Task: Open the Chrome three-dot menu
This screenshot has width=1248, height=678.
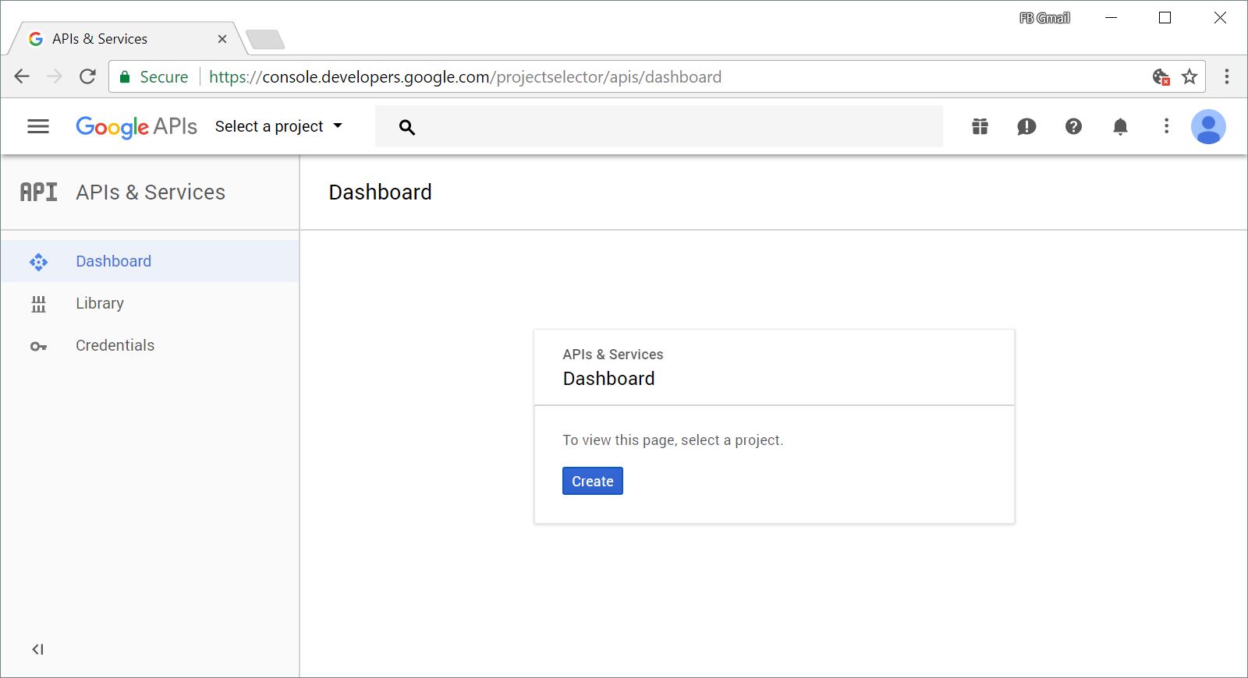Action: [x=1227, y=76]
